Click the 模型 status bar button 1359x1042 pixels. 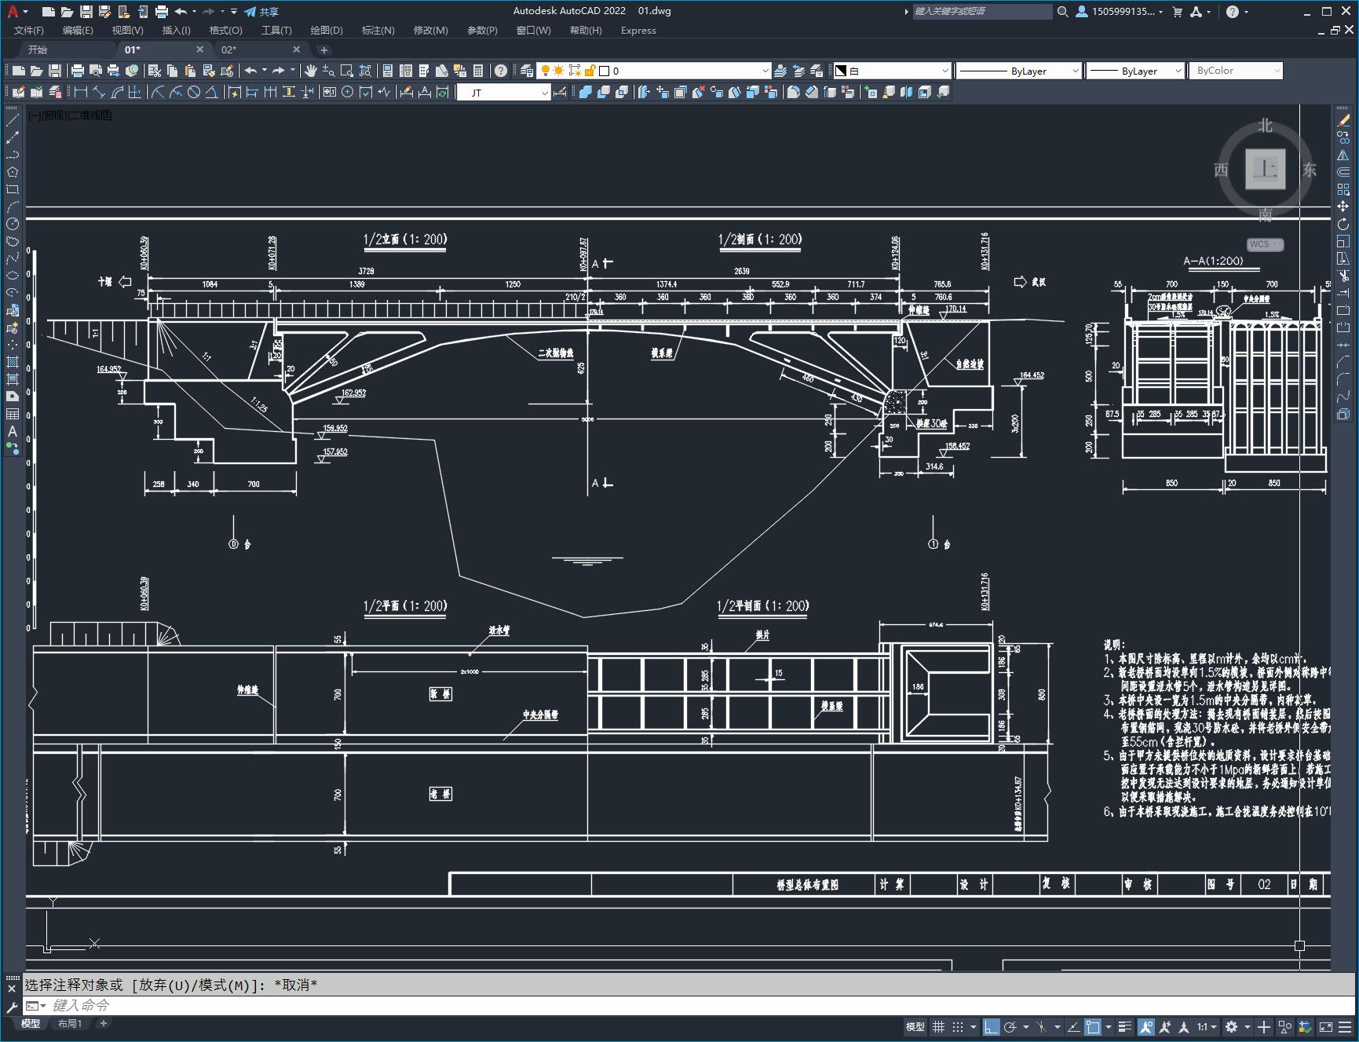tap(915, 1026)
